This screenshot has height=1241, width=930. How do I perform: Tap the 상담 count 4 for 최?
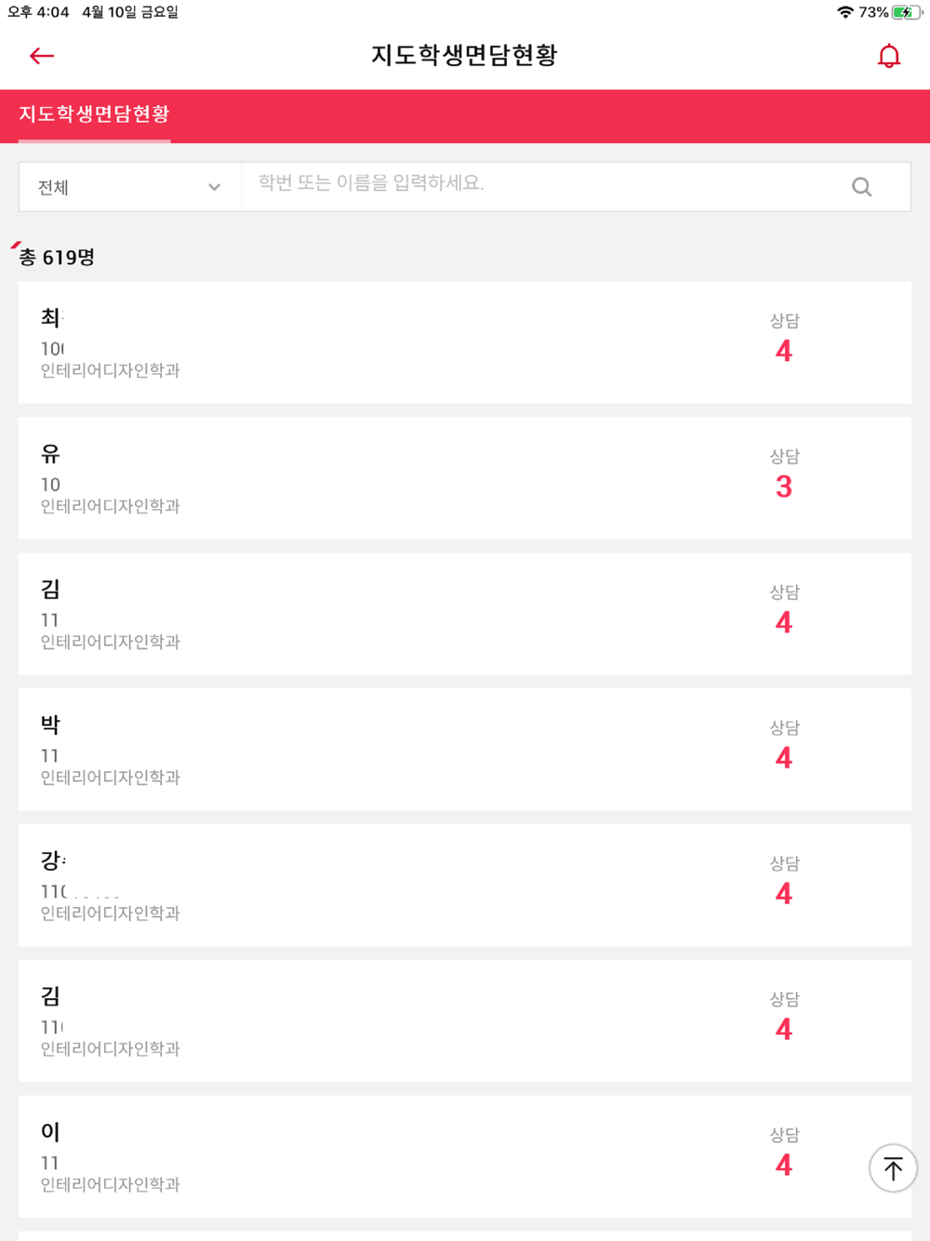(x=784, y=351)
